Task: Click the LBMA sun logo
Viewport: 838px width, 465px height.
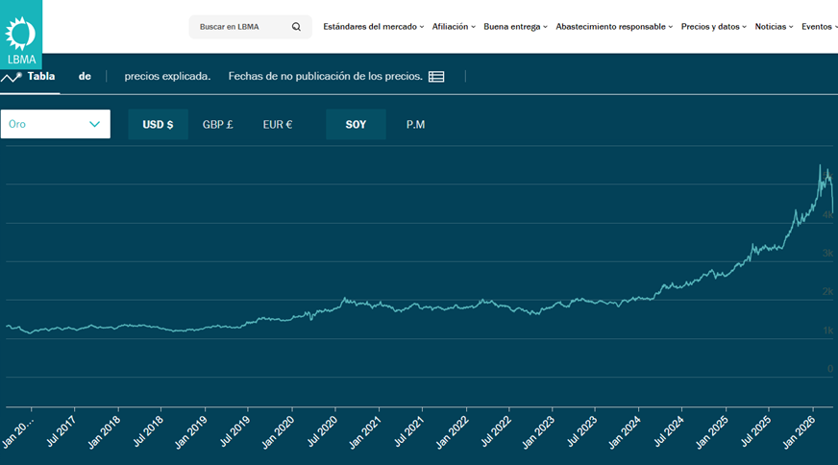Action: coord(20,33)
